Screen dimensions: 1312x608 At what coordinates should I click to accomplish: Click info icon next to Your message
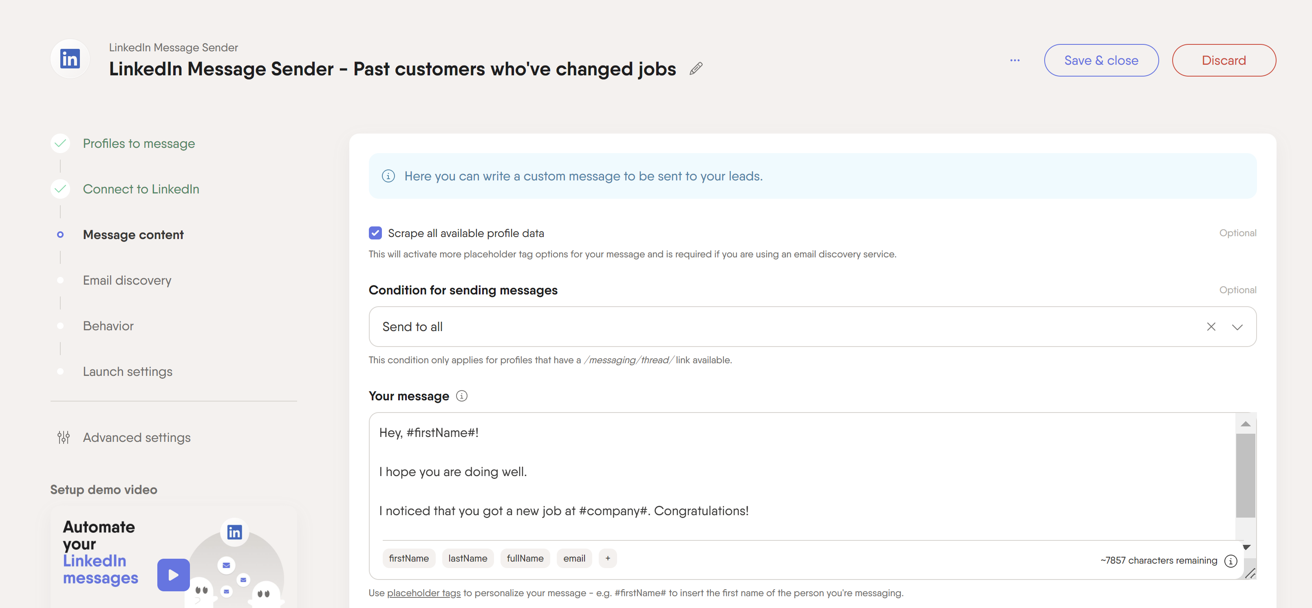click(461, 396)
